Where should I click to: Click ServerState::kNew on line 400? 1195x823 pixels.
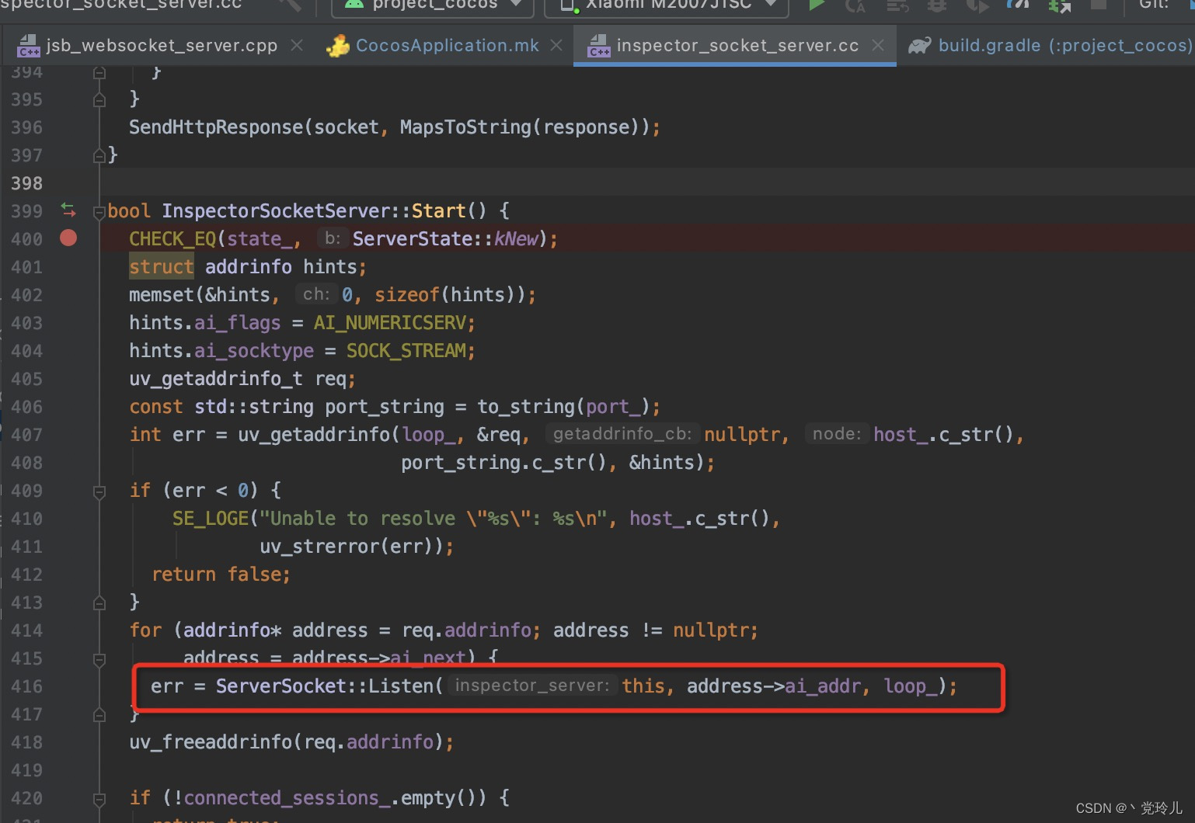[445, 239]
